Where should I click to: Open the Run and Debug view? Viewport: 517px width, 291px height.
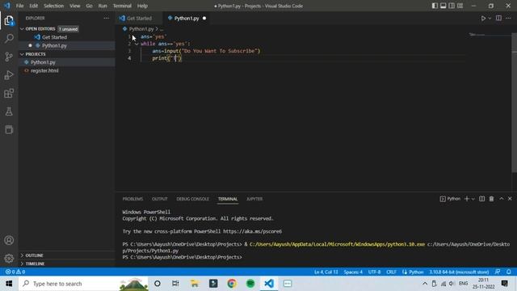9,75
